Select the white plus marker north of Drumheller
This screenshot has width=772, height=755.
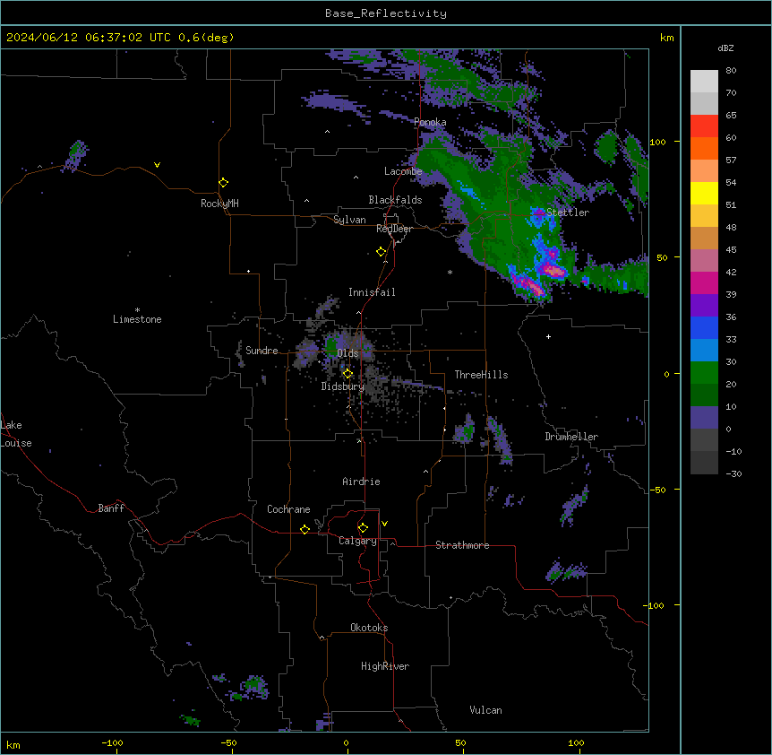[548, 336]
